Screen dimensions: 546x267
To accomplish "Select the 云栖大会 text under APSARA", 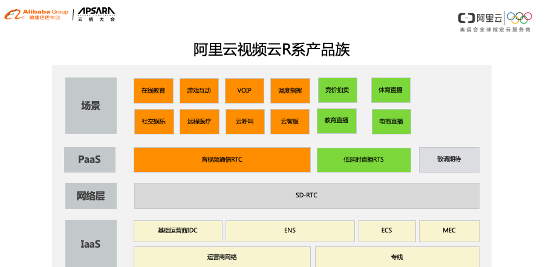I will coord(96,20).
